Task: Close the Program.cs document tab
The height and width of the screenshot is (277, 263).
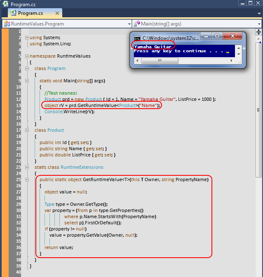Action: click(x=56, y=13)
